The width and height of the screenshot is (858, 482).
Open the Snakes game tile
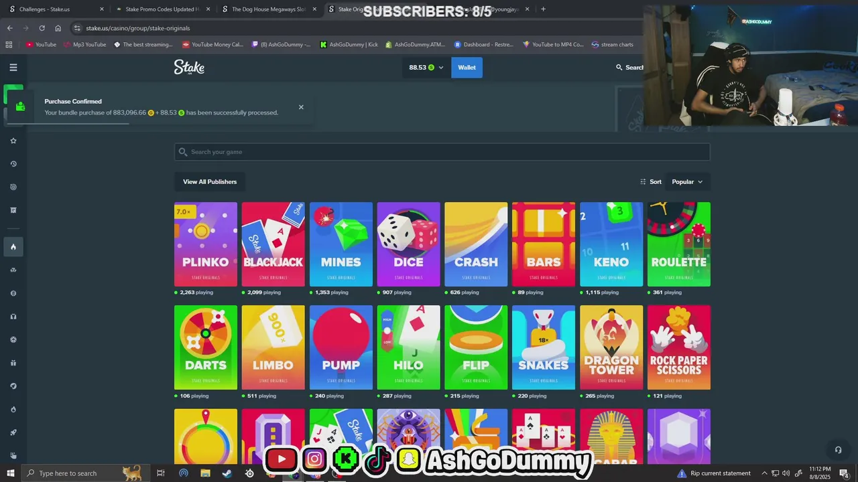(x=544, y=347)
